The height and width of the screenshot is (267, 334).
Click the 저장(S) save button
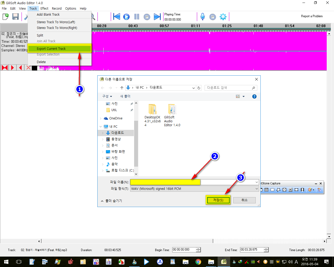[218, 200]
